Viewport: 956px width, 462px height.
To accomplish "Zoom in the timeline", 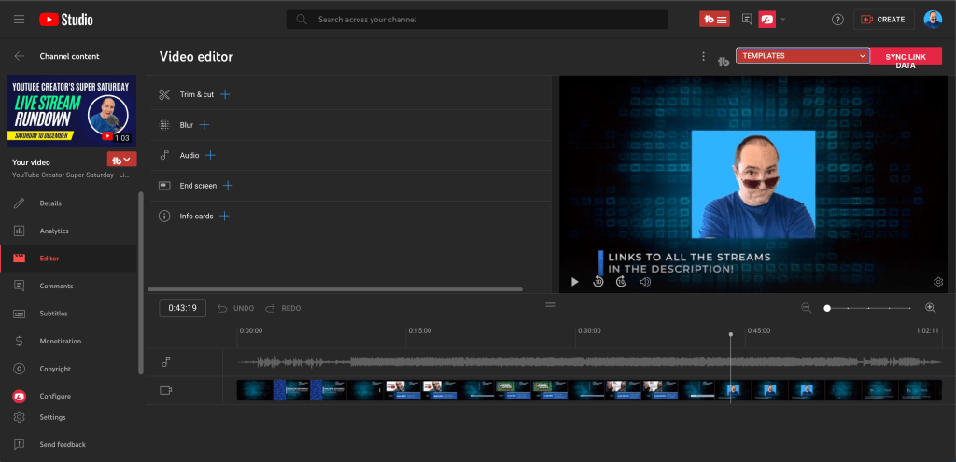I will (x=930, y=308).
